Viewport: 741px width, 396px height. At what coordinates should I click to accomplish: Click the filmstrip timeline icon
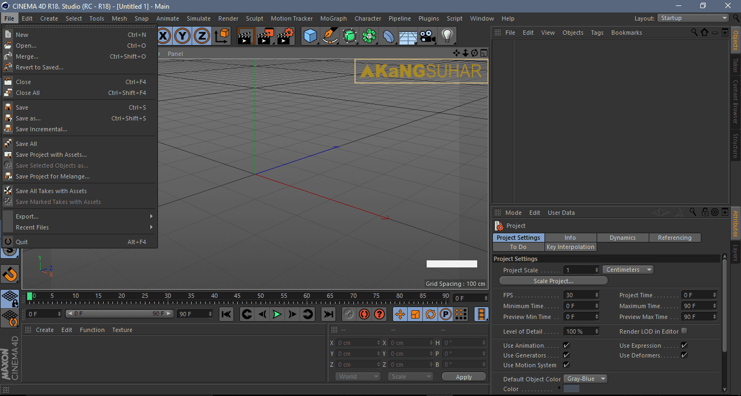coord(481,314)
